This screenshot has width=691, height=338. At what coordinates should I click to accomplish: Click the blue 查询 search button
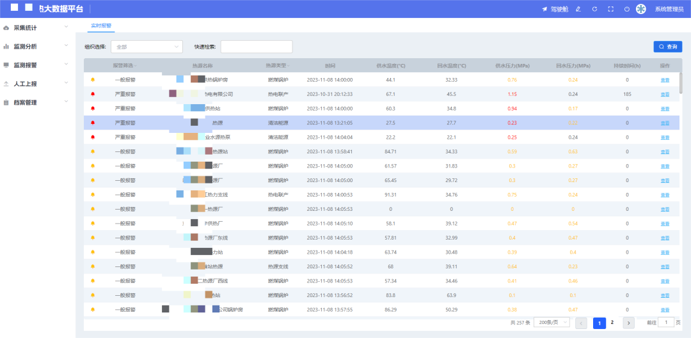pyautogui.click(x=667, y=47)
